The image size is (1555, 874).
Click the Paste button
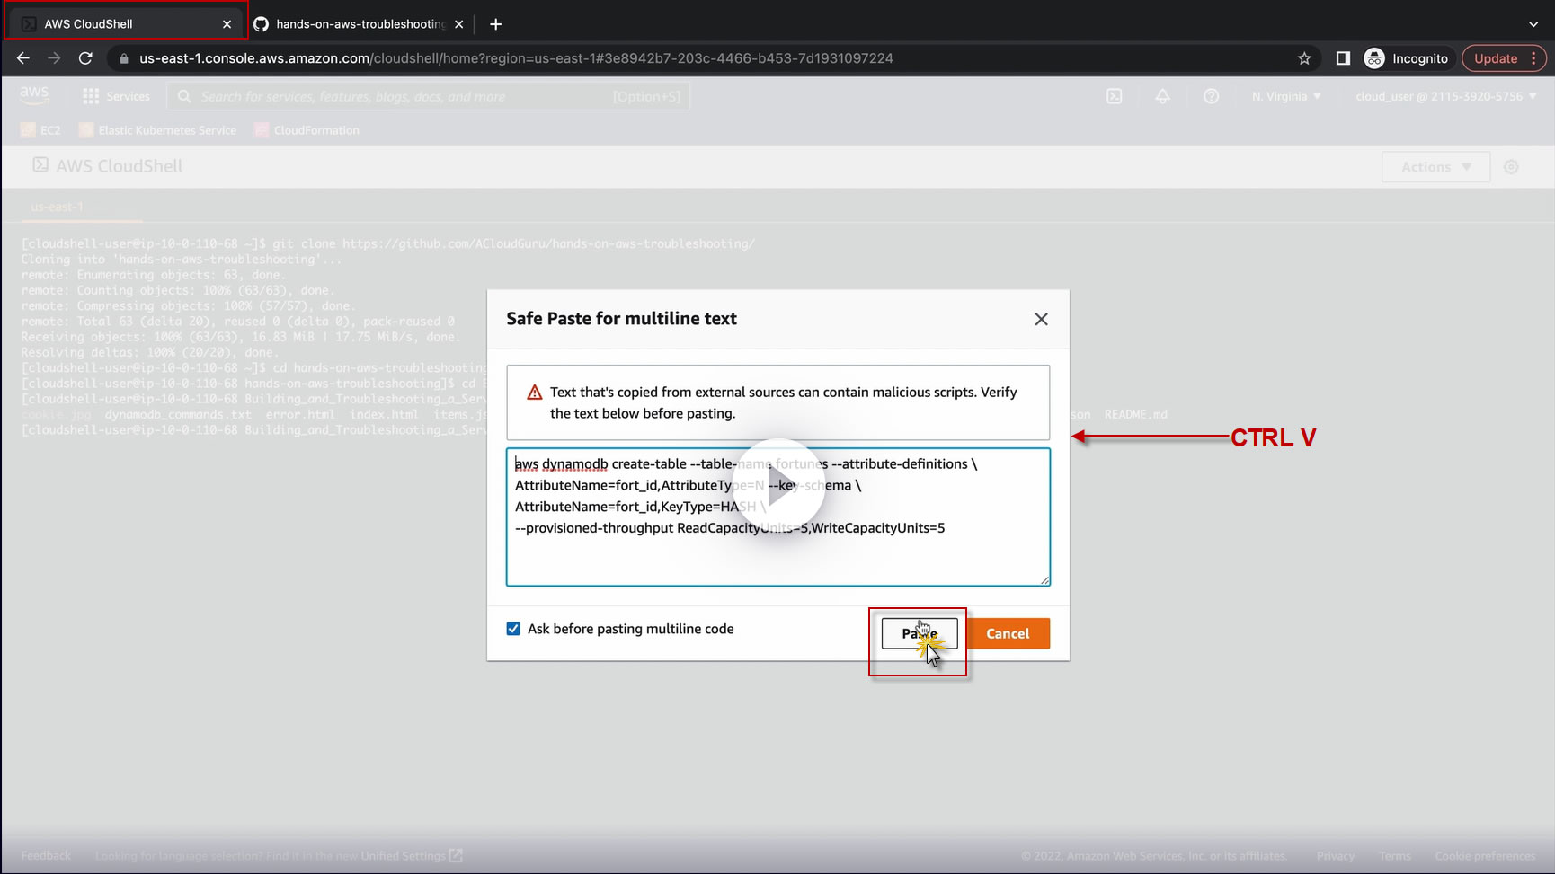tap(920, 633)
